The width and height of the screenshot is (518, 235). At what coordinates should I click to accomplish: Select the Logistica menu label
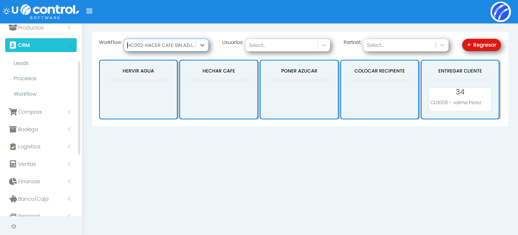(x=29, y=146)
